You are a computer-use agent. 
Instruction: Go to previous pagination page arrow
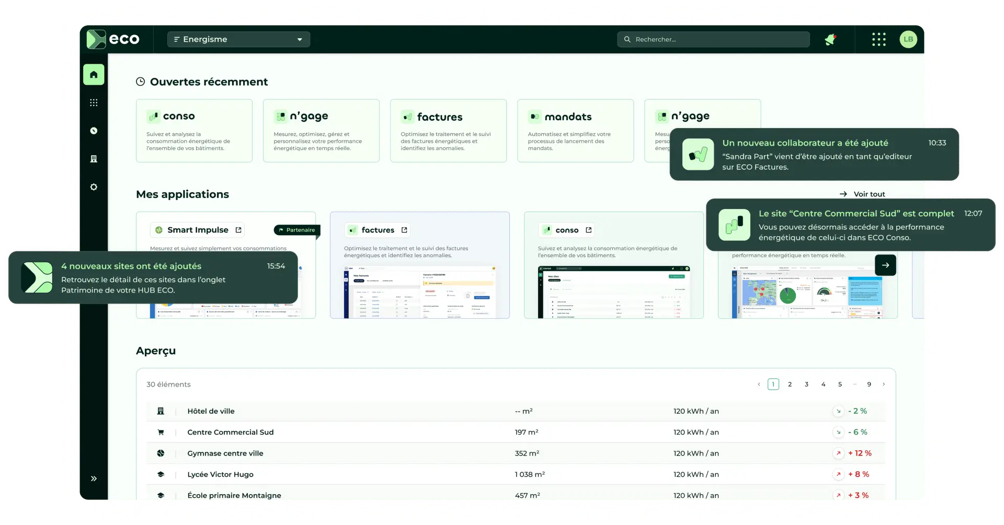pyautogui.click(x=759, y=384)
